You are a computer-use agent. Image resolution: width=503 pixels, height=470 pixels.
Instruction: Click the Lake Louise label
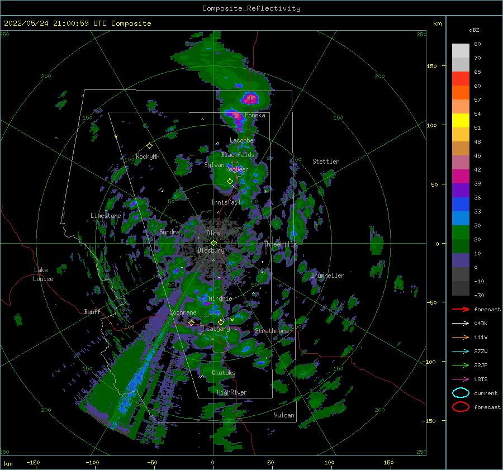click(43, 274)
